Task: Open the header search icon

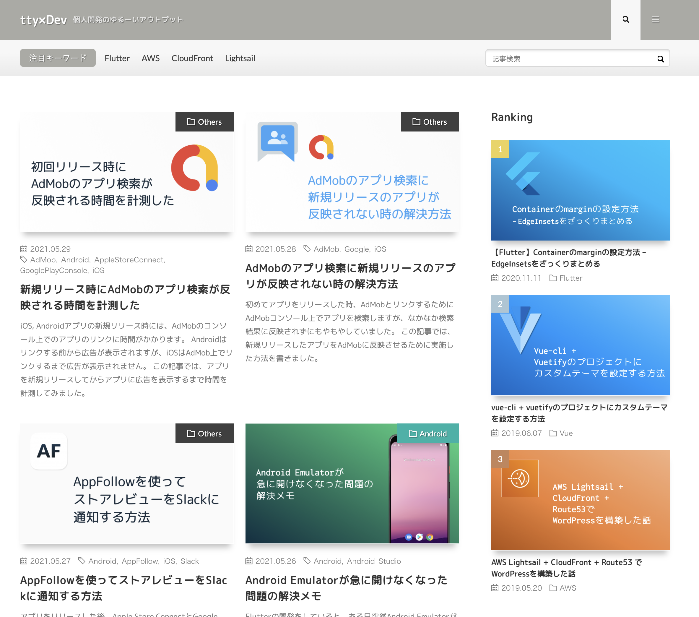Action: pyautogui.click(x=625, y=20)
